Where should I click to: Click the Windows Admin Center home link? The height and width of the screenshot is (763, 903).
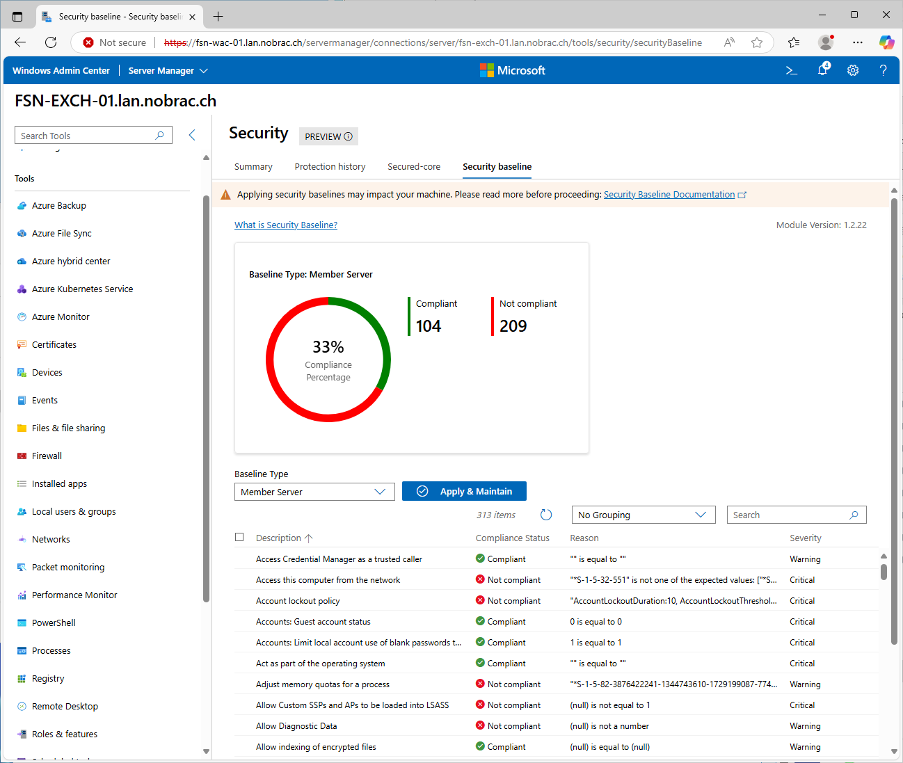coord(61,70)
